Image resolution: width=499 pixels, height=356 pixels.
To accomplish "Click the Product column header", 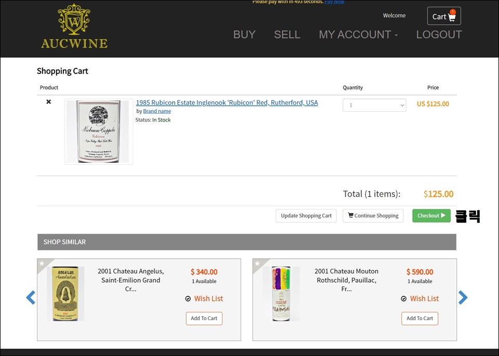I will tap(49, 87).
